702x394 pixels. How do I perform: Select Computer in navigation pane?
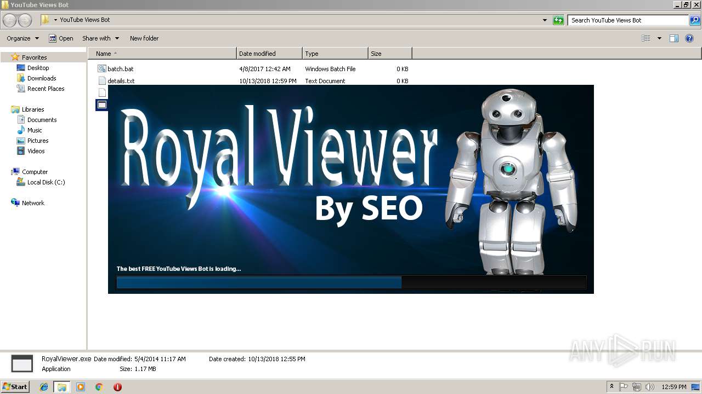35,172
